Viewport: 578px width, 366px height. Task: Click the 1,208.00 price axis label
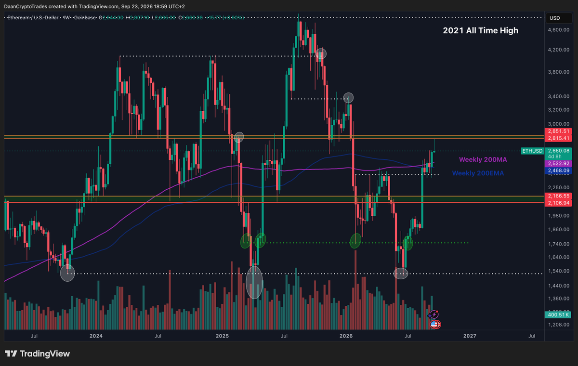click(x=559, y=325)
